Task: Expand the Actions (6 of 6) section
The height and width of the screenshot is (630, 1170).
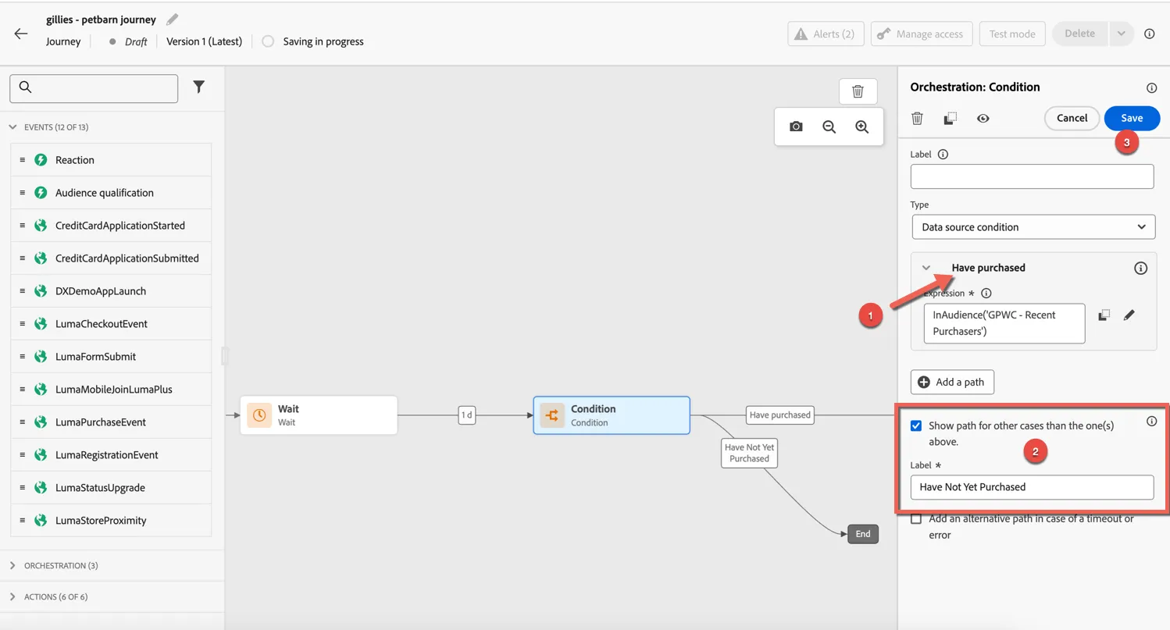Action: tap(12, 596)
